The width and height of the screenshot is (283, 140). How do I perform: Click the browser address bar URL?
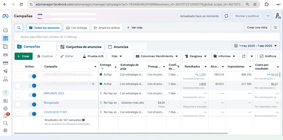coord(139,4)
